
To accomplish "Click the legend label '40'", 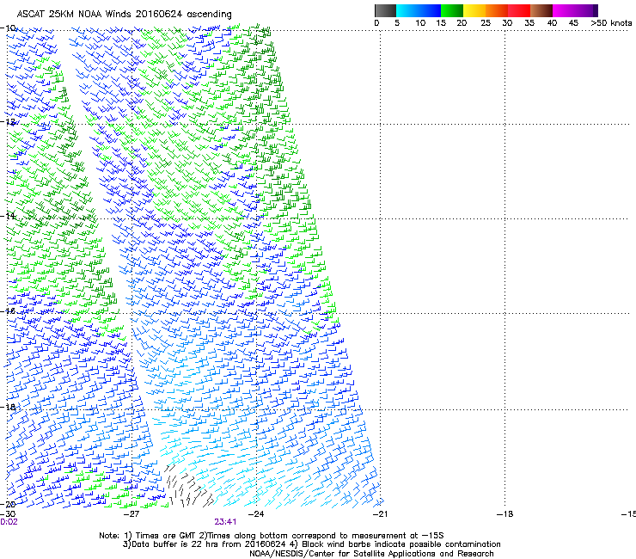I will [552, 23].
